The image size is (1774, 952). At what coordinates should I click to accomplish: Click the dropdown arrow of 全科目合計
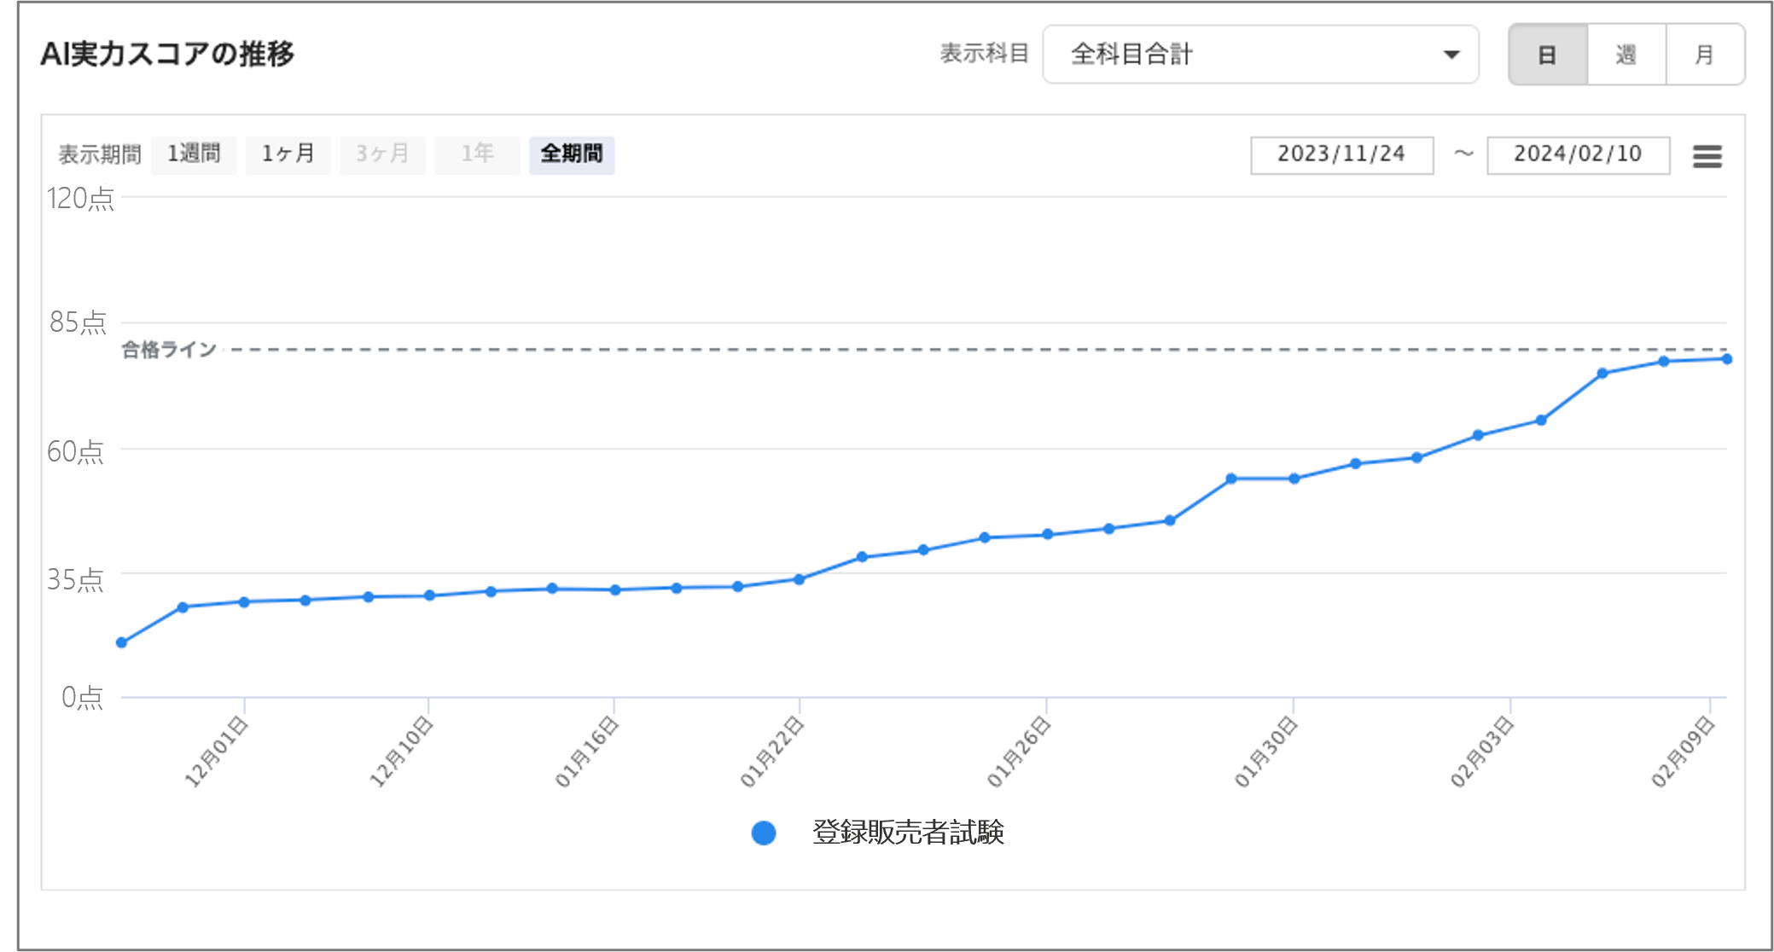pyautogui.click(x=1451, y=55)
